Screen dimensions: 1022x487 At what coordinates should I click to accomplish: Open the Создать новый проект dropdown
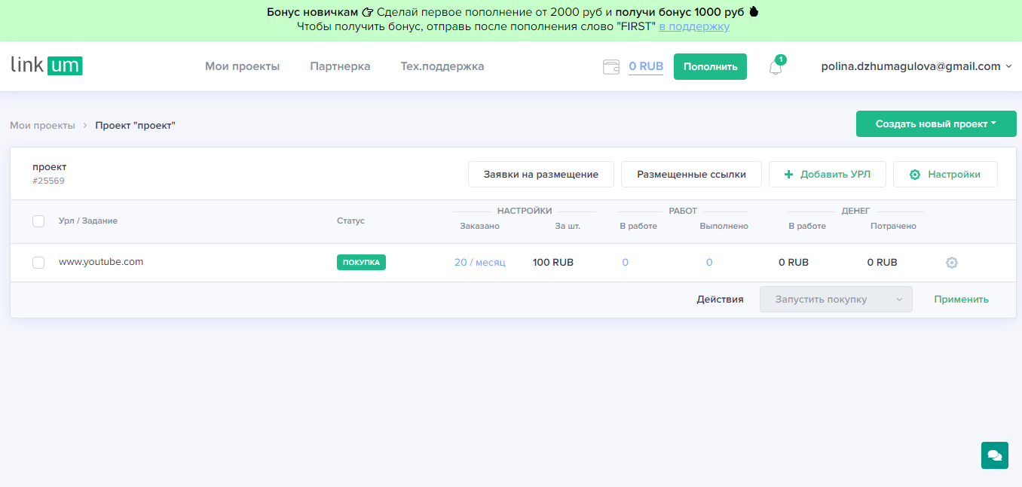(x=936, y=124)
